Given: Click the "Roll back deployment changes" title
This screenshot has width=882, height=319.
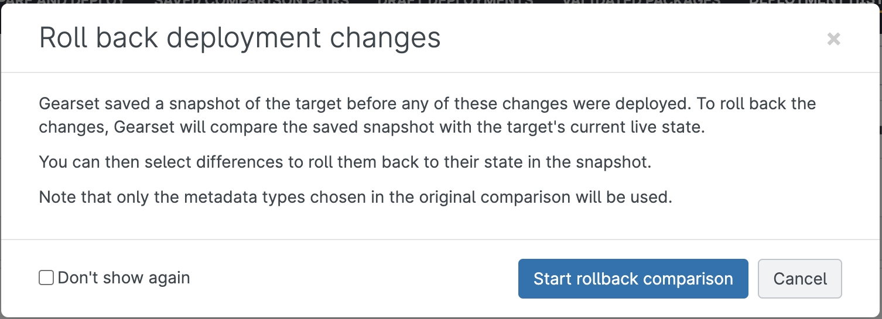Looking at the screenshot, I should click(240, 39).
